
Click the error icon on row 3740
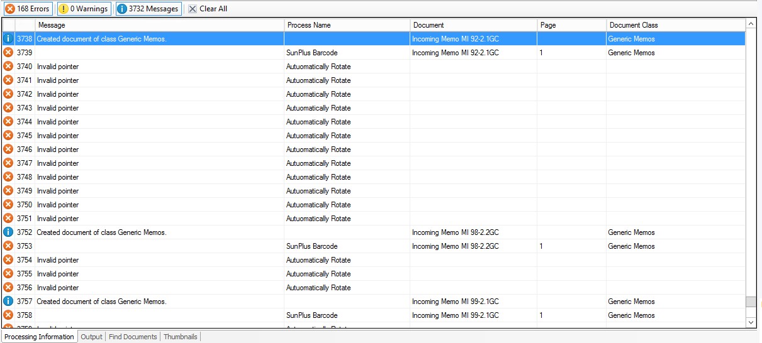[x=8, y=67]
